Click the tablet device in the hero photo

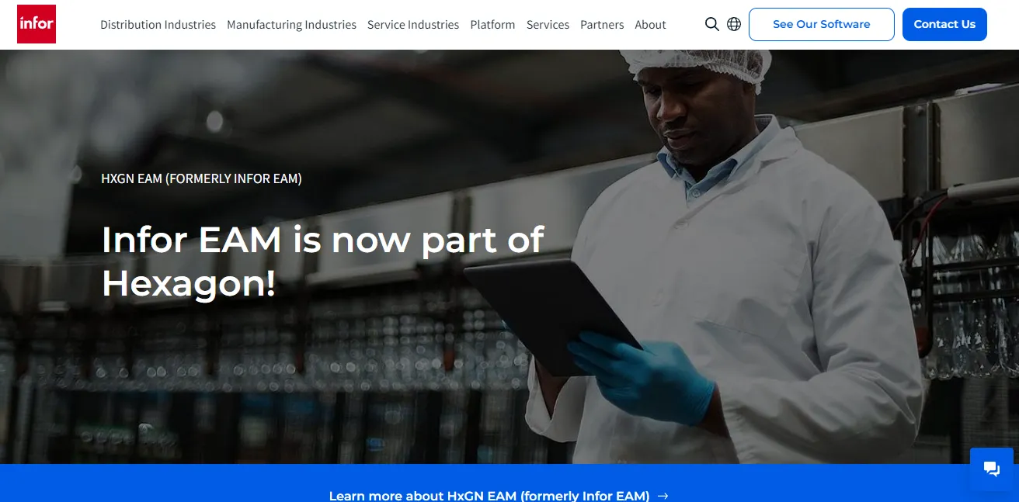tap(553, 313)
